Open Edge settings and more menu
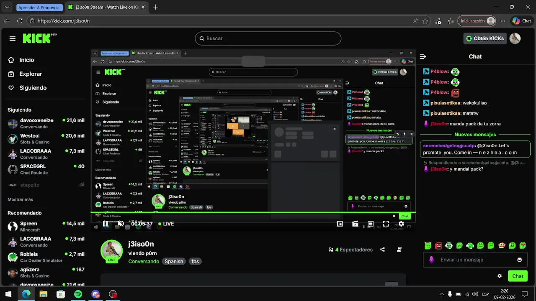Image resolution: width=536 pixels, height=301 pixels. pyautogui.click(x=503, y=21)
